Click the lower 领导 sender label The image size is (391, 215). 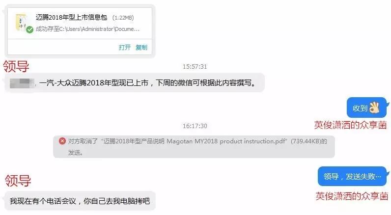pos(18,180)
